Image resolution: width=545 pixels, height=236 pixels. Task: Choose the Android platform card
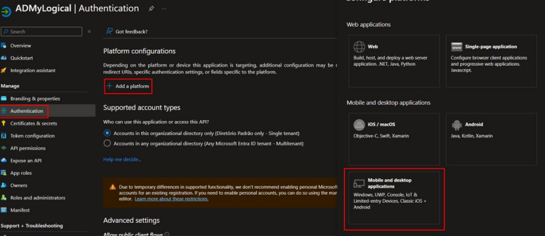[x=492, y=139]
